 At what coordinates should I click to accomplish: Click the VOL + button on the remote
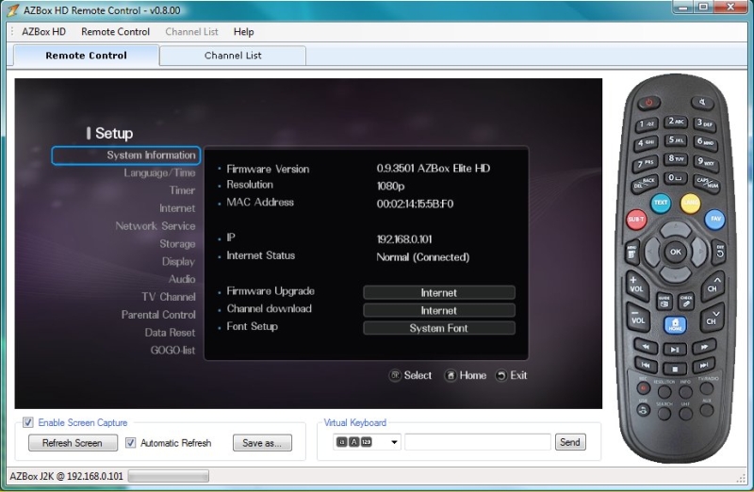pyautogui.click(x=636, y=285)
